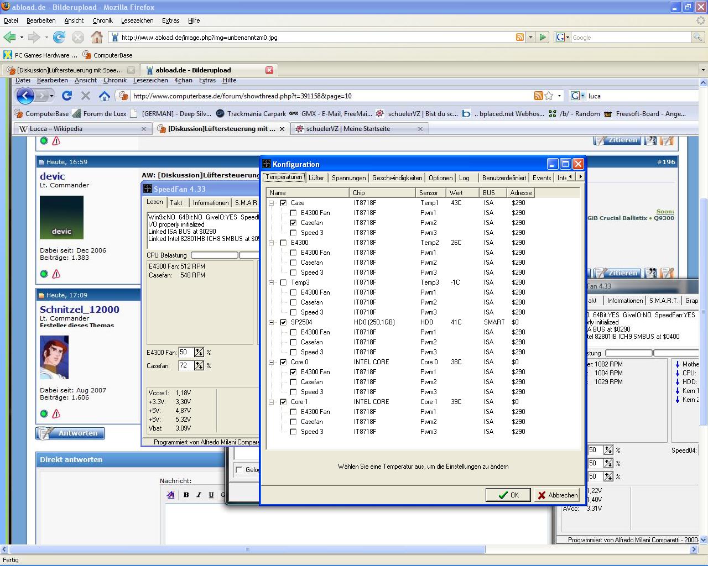Open address bar URL history dropdown
Viewport: 708px width, 566px height.
point(530,37)
